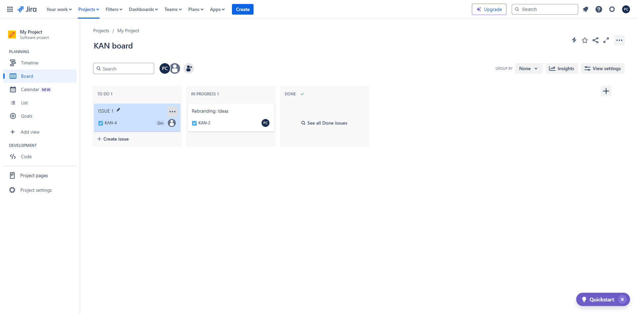Click the blue Create button
This screenshot has width=638, height=314.
(243, 9)
